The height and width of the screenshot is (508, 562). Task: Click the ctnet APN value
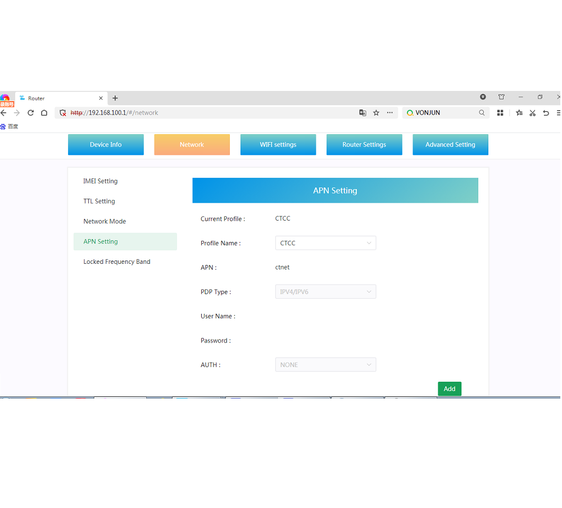(x=283, y=267)
